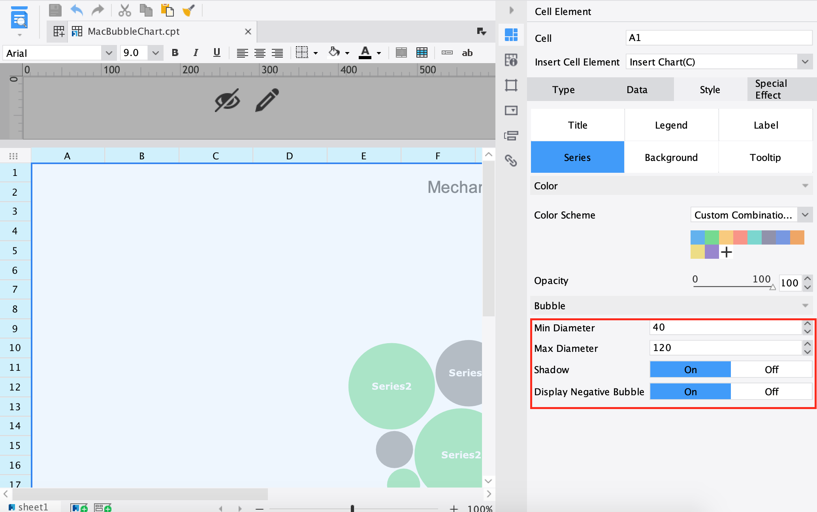Click the hyperlink chain icon in sidebar
This screenshot has height=512, width=817.
point(511,161)
